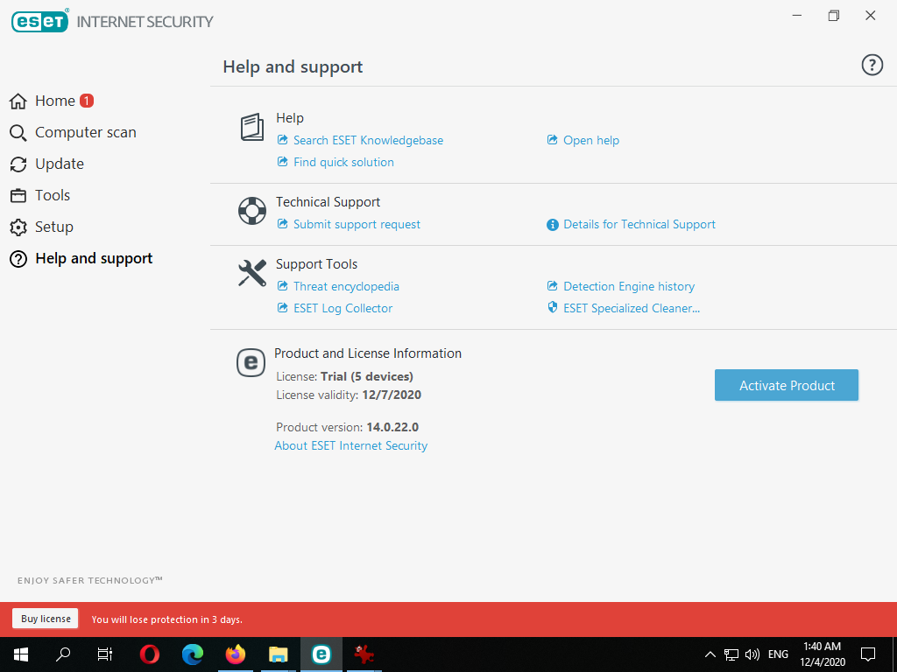The height and width of the screenshot is (672, 897).
Task: Open Windows taskbar search
Action: coord(63,654)
